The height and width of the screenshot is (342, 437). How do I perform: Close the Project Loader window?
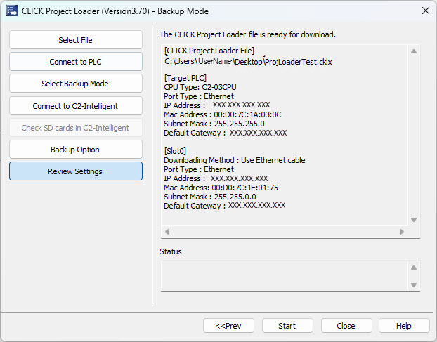pyautogui.click(x=425, y=11)
